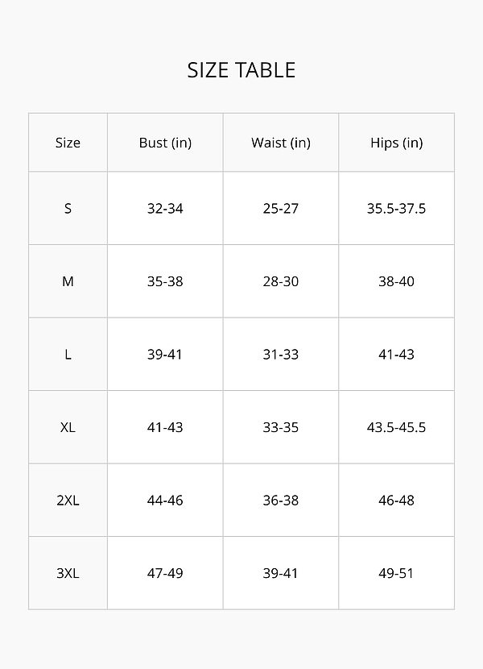Image resolution: width=483 pixels, height=669 pixels.
Task: Click the 39-41 bust cell
Action: pyautogui.click(x=165, y=355)
